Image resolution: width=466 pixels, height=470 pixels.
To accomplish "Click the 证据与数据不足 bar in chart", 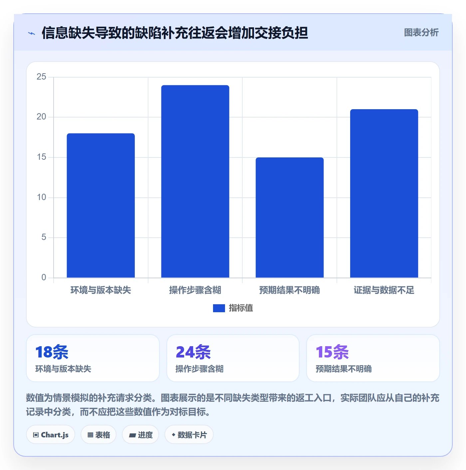I will pos(384,193).
